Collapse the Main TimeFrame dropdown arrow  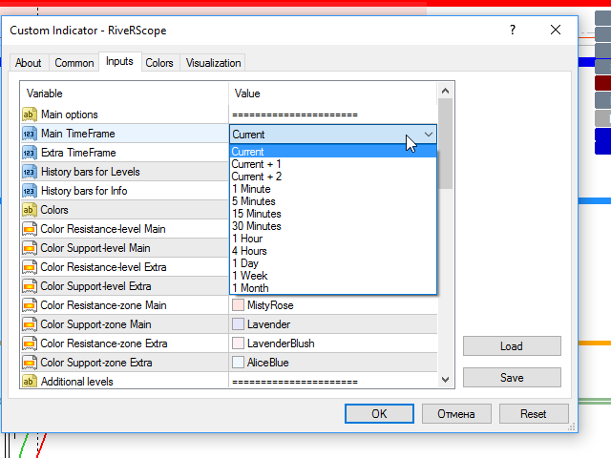429,135
